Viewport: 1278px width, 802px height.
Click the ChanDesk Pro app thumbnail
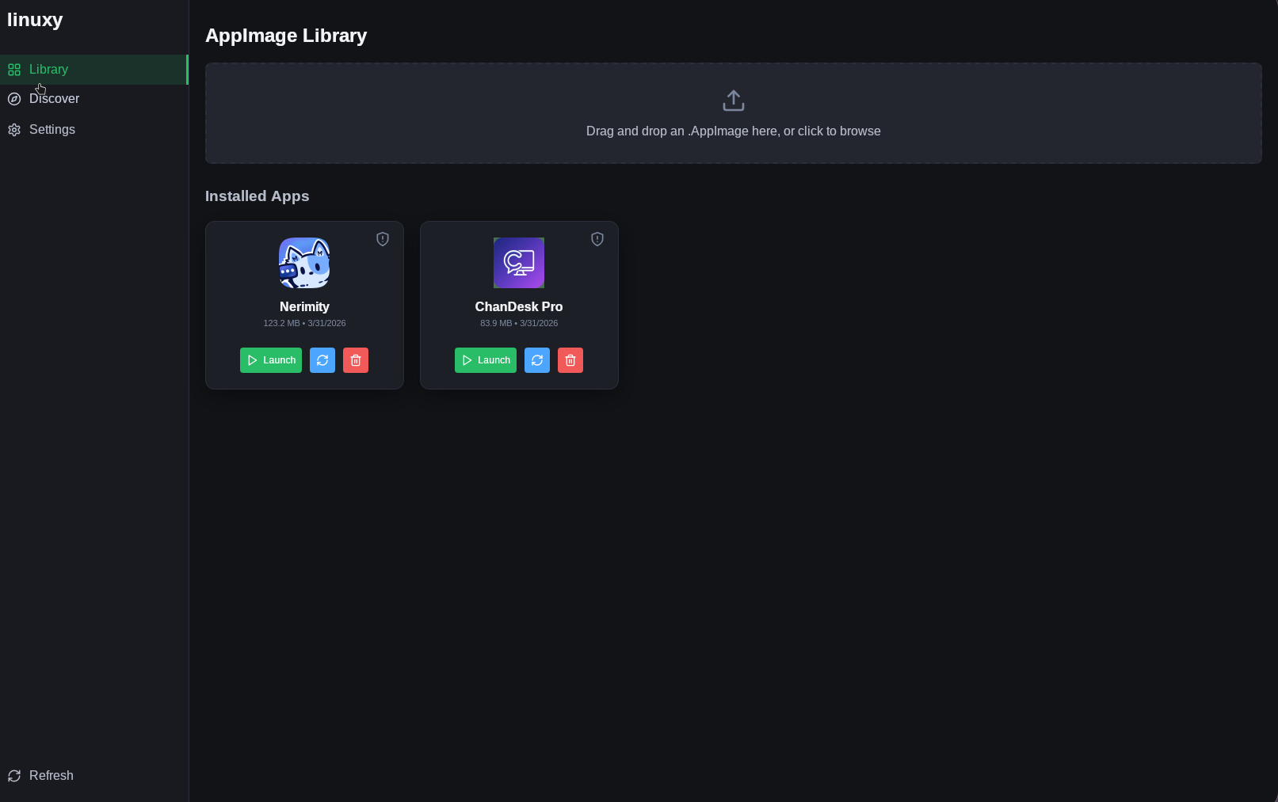(x=518, y=263)
